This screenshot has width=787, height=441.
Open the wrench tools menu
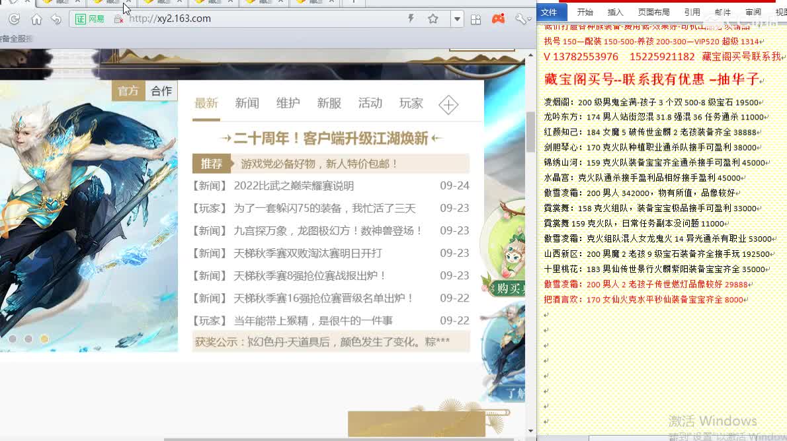522,18
